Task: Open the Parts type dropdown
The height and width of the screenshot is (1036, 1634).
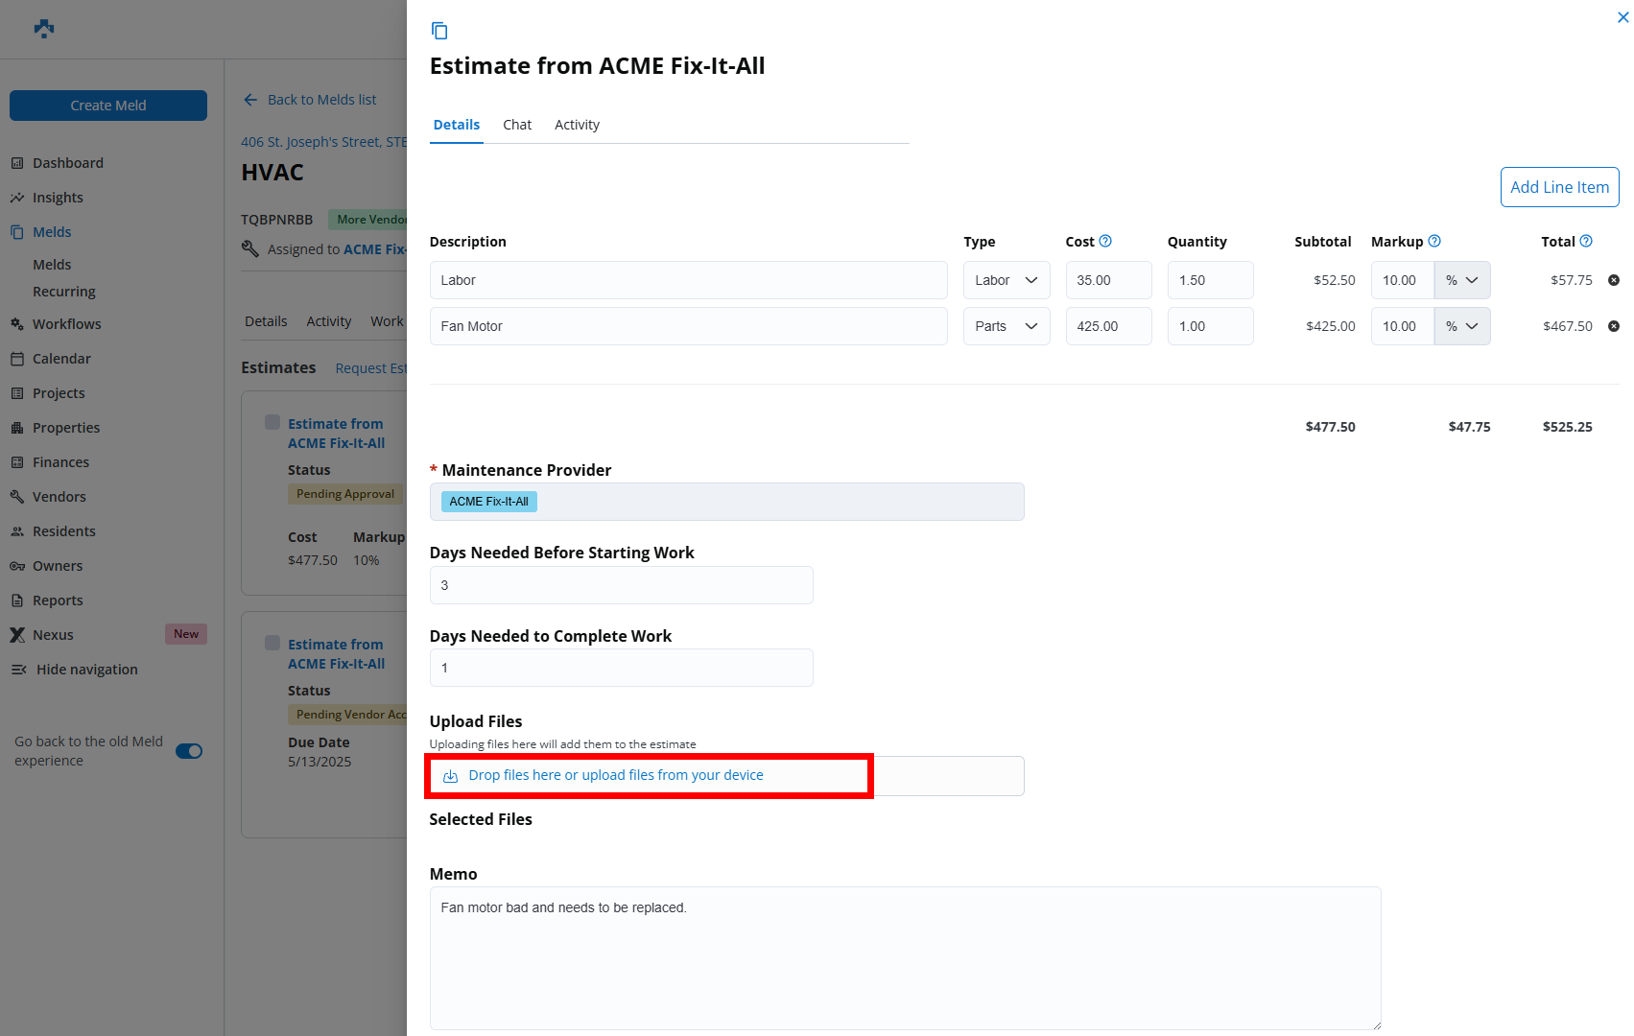Action: pos(1006,326)
